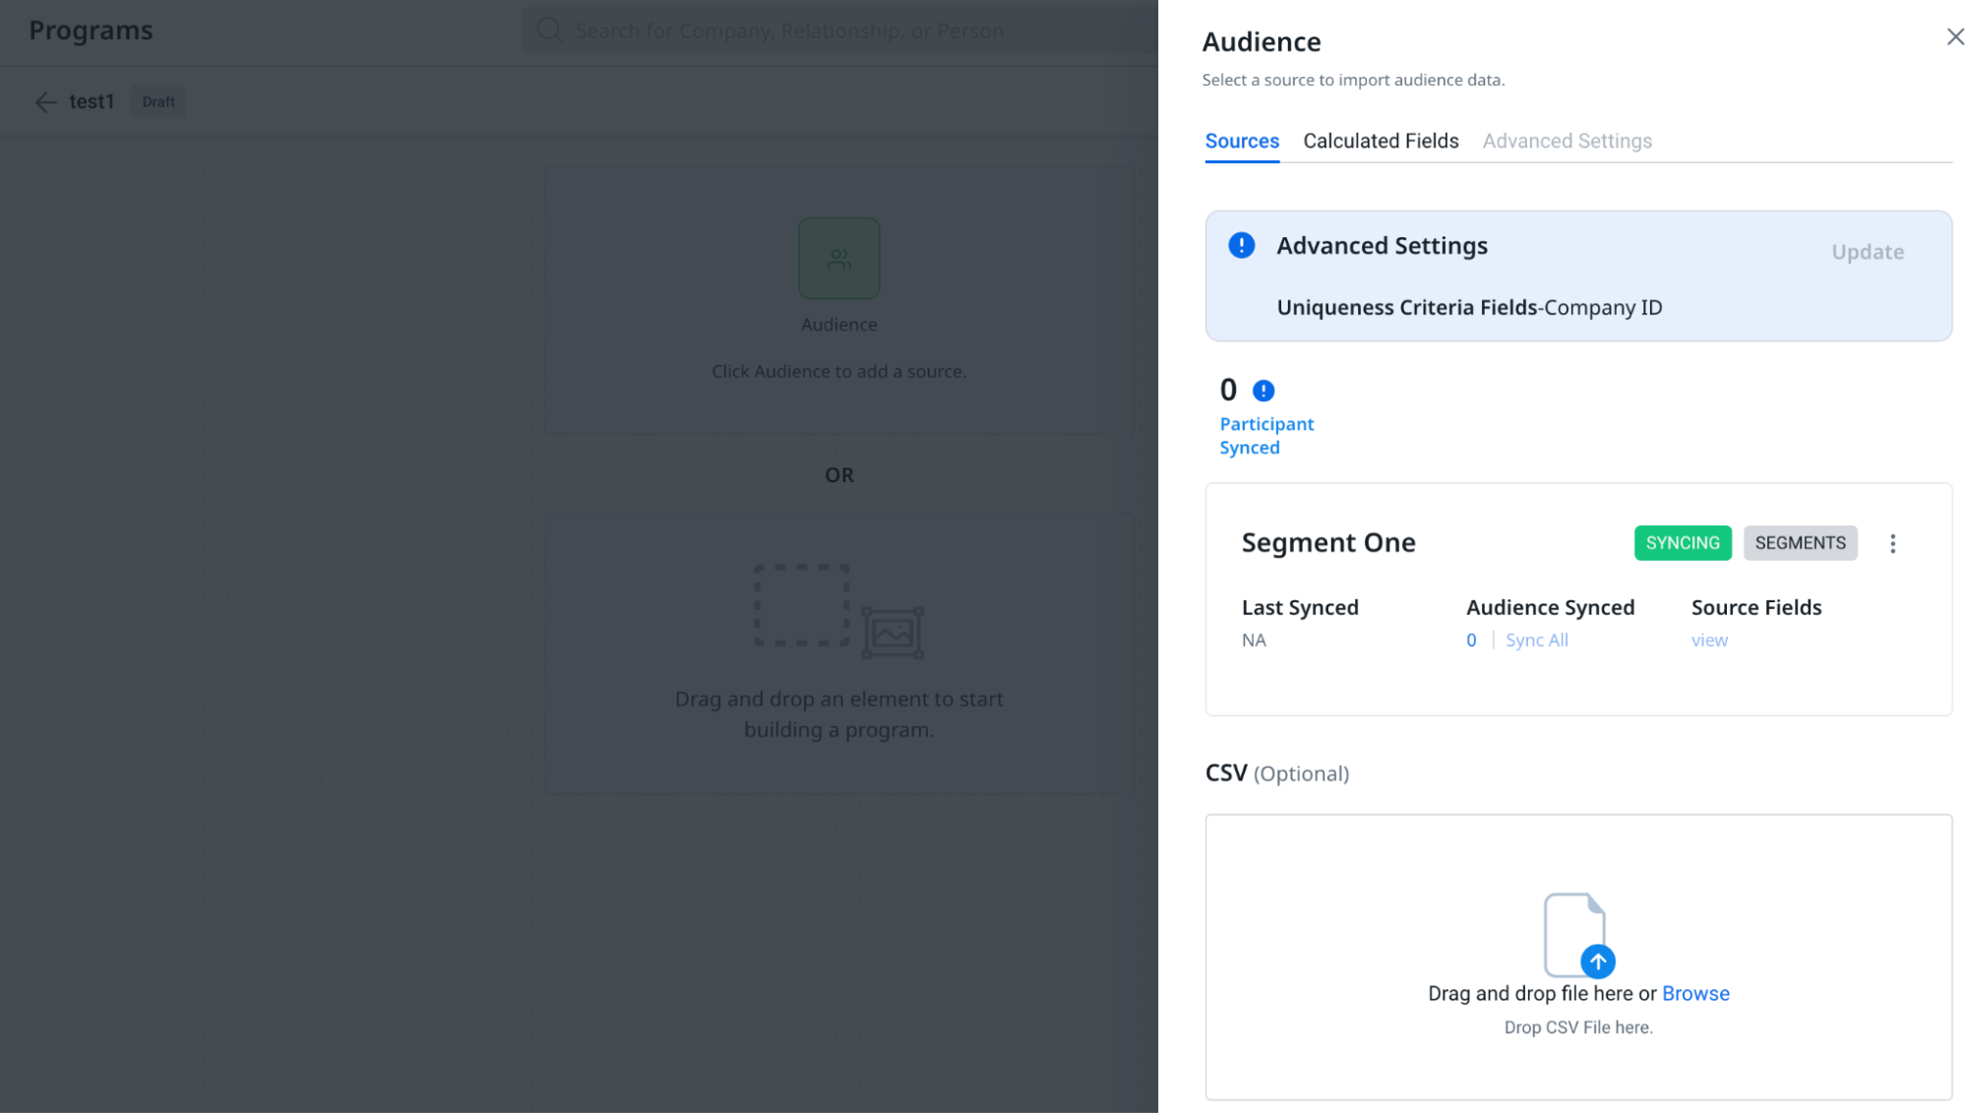Click the Sync All link
Image resolution: width=1967 pixels, height=1114 pixels.
(x=1536, y=640)
